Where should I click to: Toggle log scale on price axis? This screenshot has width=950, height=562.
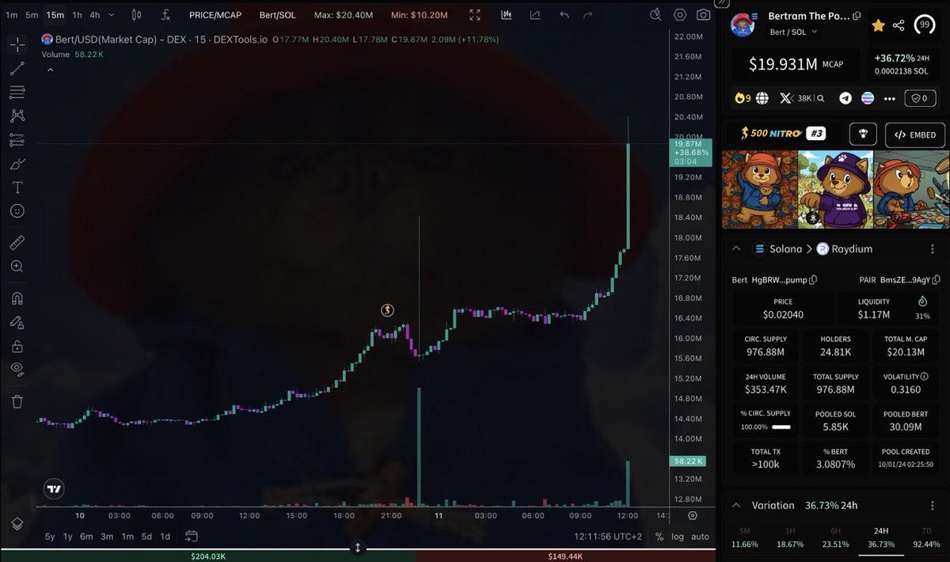coord(678,536)
